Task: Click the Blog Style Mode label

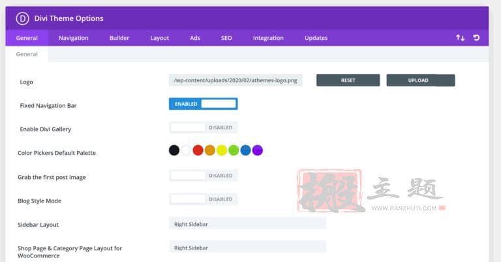Action: [39, 201]
